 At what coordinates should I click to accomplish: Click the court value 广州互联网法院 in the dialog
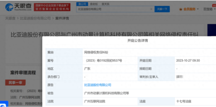tap(95, 101)
